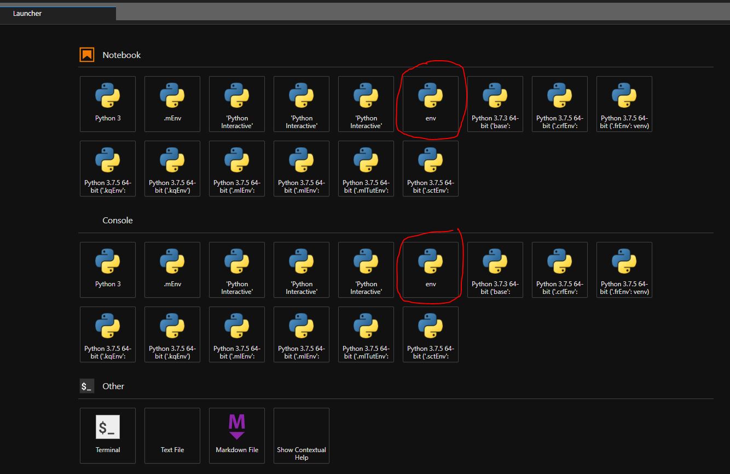Open a new notebook using the env kernel

pos(431,104)
